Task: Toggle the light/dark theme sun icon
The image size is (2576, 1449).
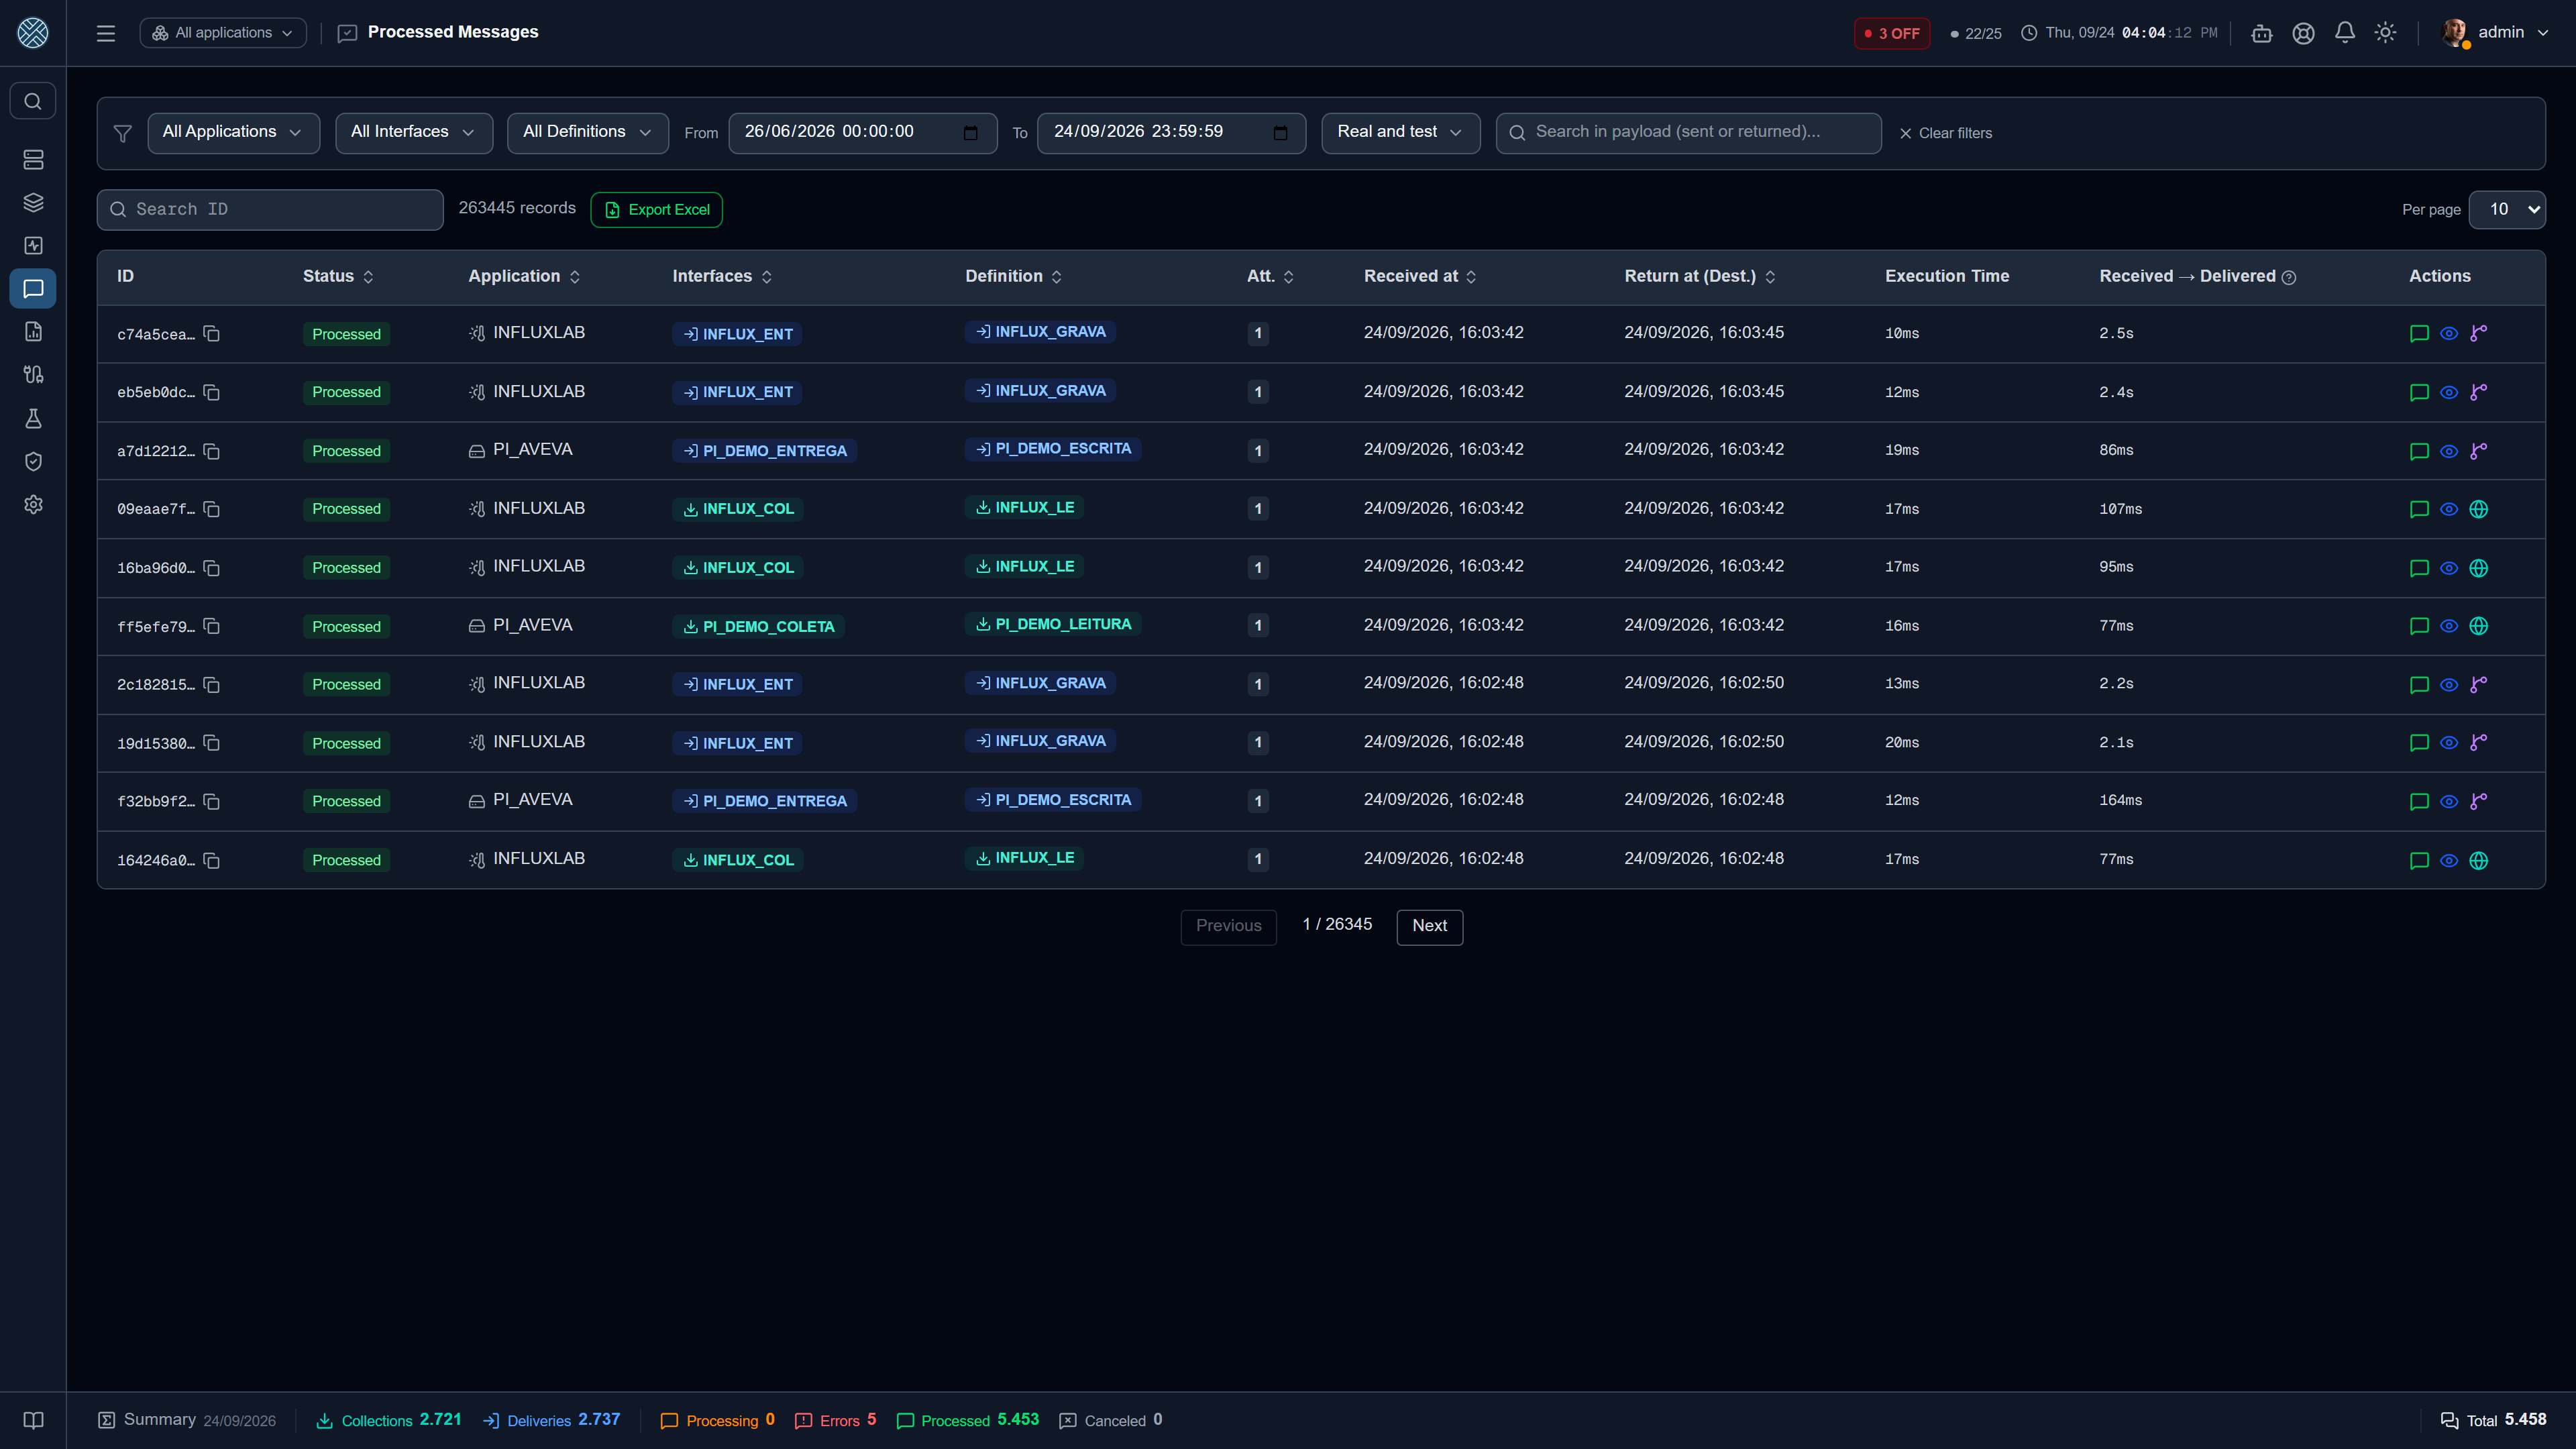Action: [x=2385, y=33]
